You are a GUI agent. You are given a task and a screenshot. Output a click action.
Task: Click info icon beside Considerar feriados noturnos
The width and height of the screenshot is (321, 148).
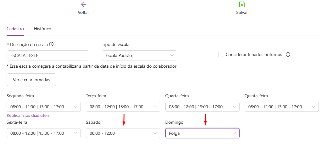288,54
